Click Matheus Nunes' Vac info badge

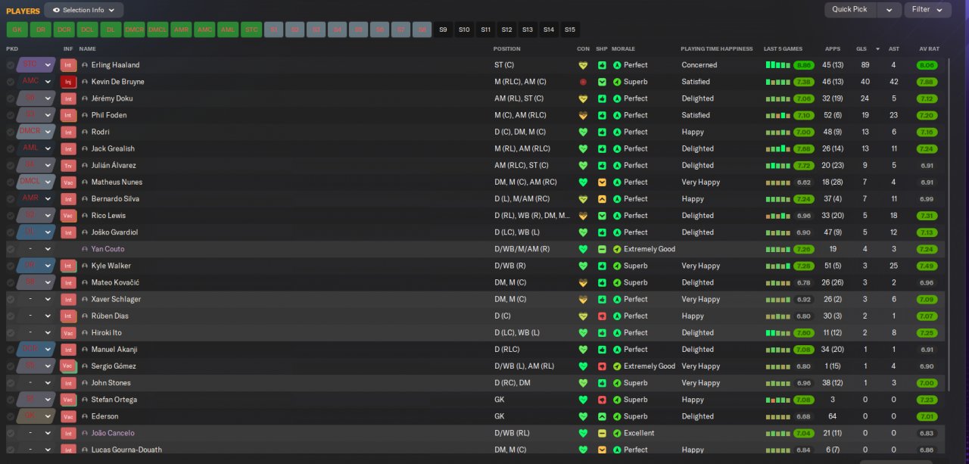(68, 182)
